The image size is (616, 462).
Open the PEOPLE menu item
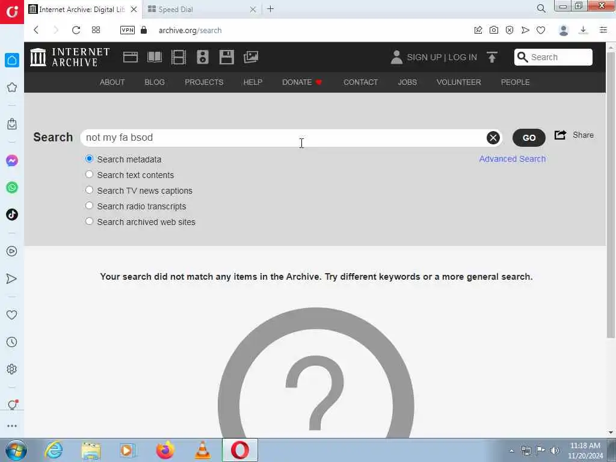[x=515, y=82]
